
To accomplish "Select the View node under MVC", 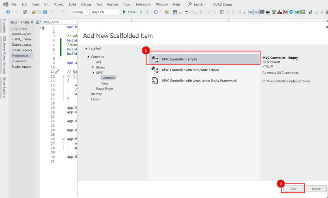I will click(x=105, y=83).
